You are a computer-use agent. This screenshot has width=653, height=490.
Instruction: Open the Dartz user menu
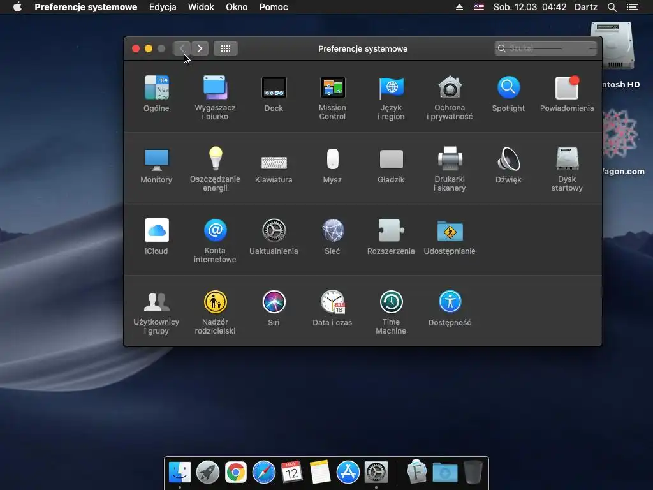[586, 7]
